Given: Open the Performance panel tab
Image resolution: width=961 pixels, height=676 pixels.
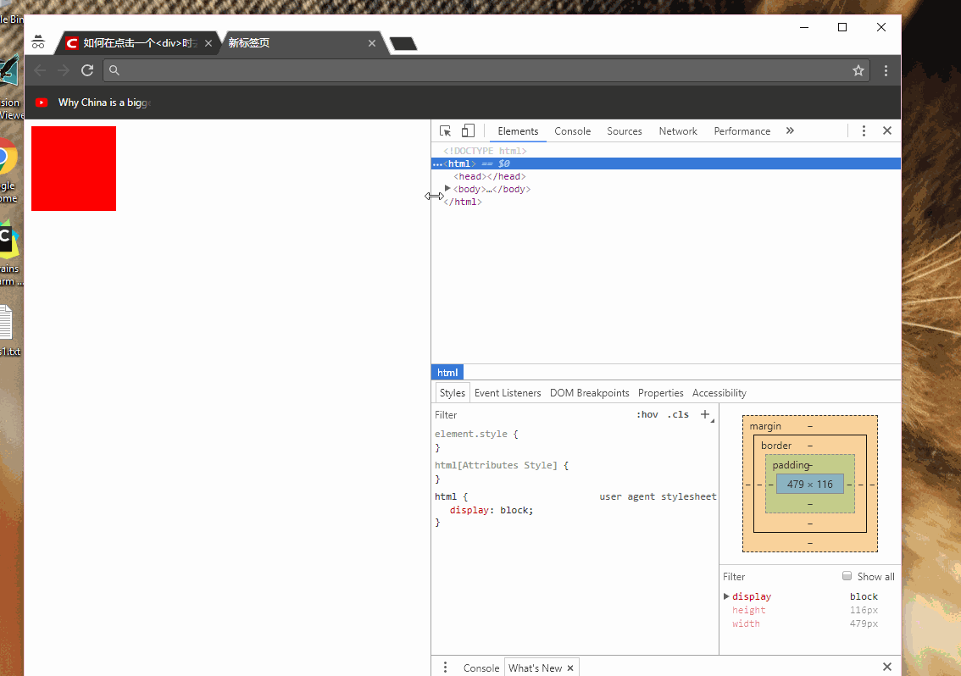Looking at the screenshot, I should tap(742, 131).
